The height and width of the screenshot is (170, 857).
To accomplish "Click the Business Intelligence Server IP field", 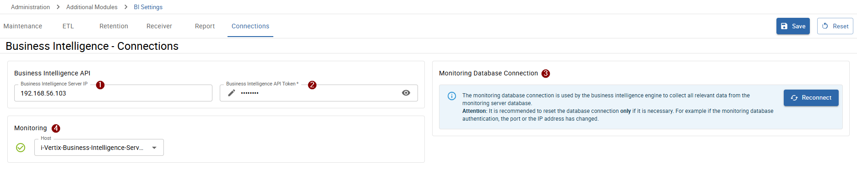I will 113,93.
